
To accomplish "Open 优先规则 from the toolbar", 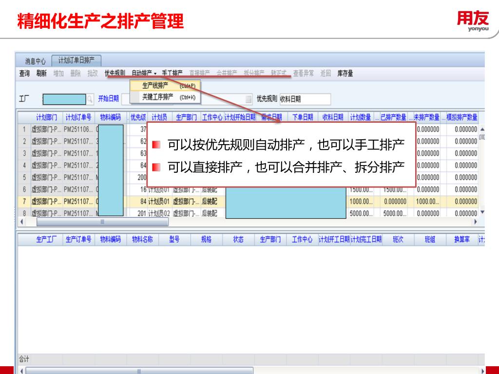I will point(115,74).
